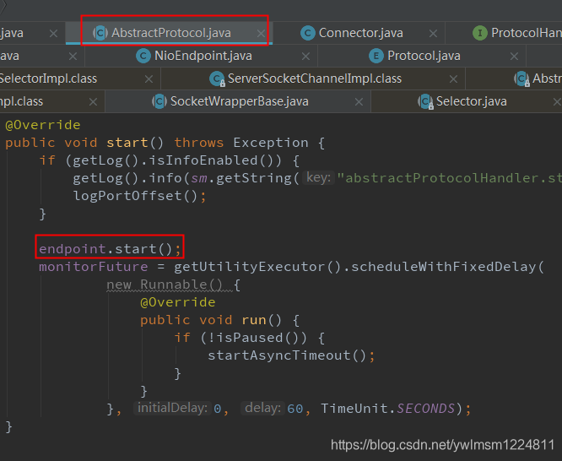The height and width of the screenshot is (461, 562).
Task: Click the isPaused() condition
Action: coord(257,338)
